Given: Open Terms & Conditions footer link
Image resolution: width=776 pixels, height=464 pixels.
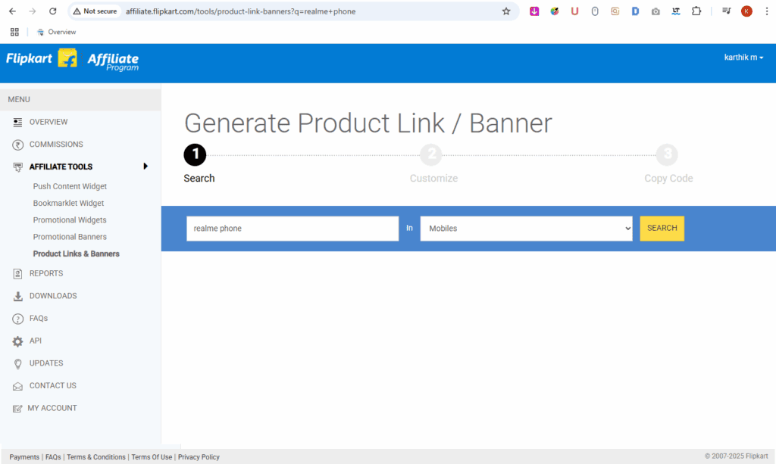Looking at the screenshot, I should tap(96, 457).
